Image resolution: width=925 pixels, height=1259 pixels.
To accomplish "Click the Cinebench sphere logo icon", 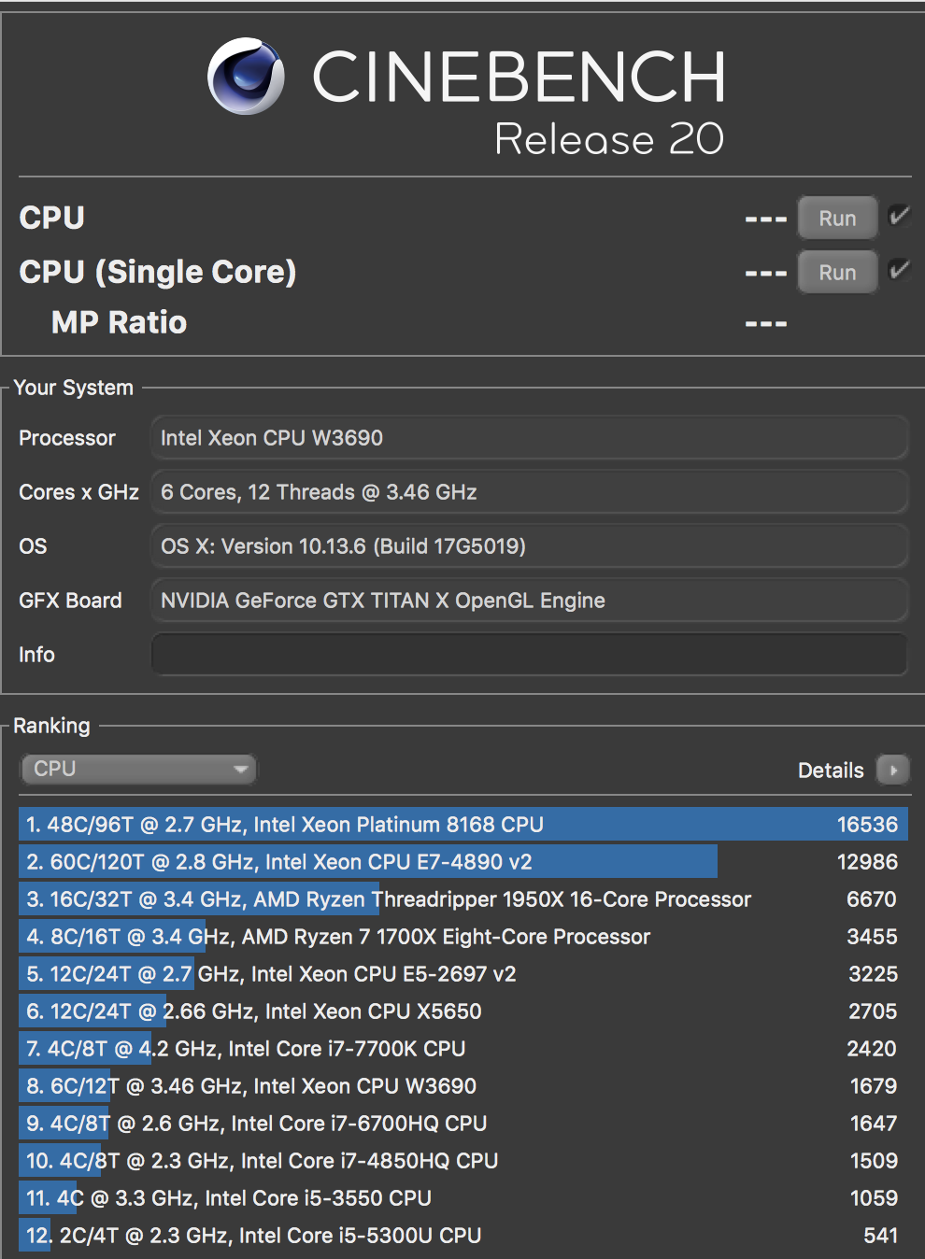I will point(246,77).
